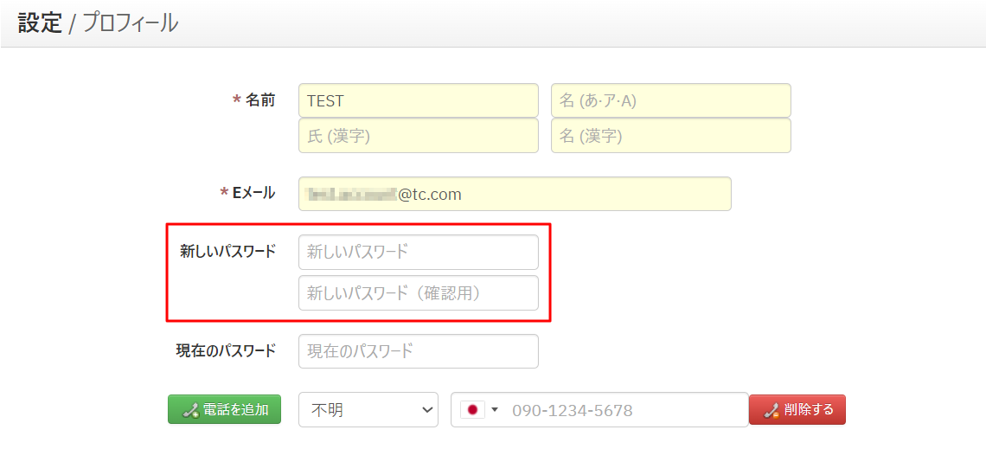Focus the first 新しいパスワード input
This screenshot has height=449, width=986.
418,252
